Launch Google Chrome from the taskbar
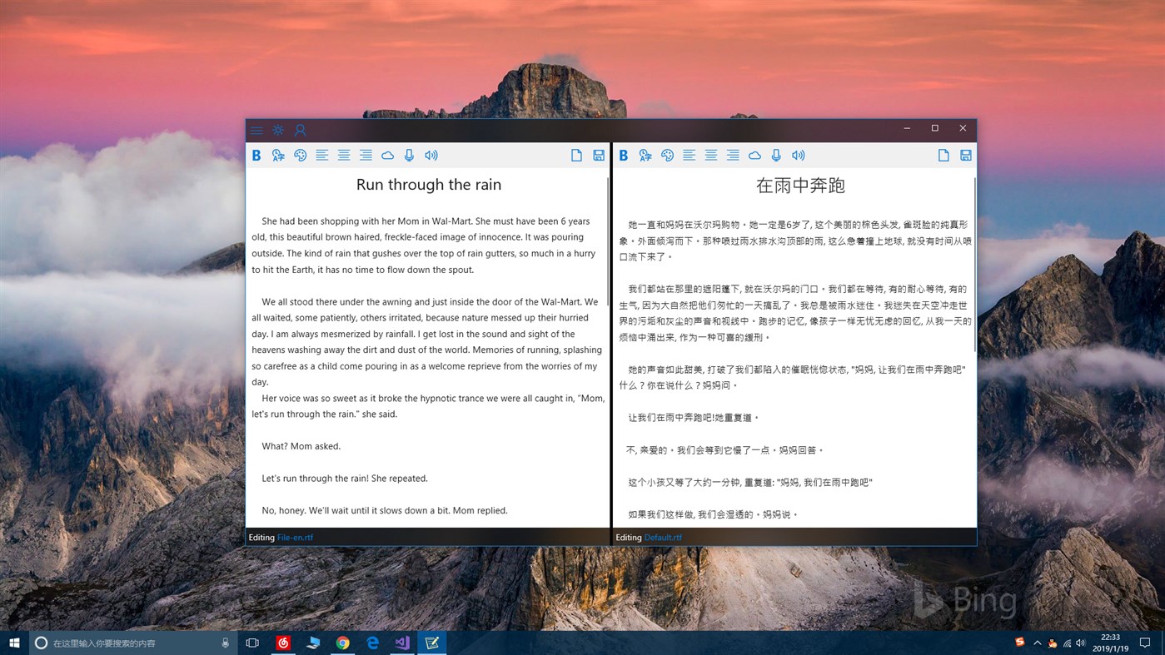Image resolution: width=1165 pixels, height=655 pixels. pyautogui.click(x=342, y=642)
